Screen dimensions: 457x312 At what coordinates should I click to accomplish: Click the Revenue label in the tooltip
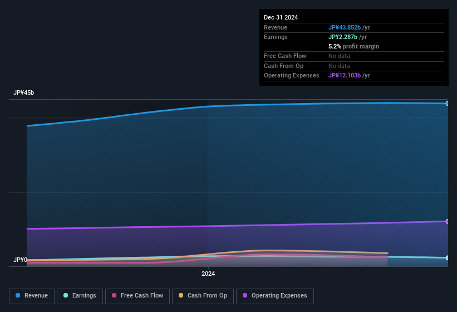click(x=276, y=27)
